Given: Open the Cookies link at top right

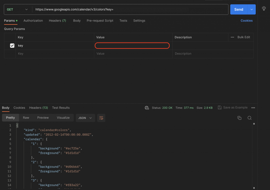Looking at the screenshot, I should pos(247,21).
